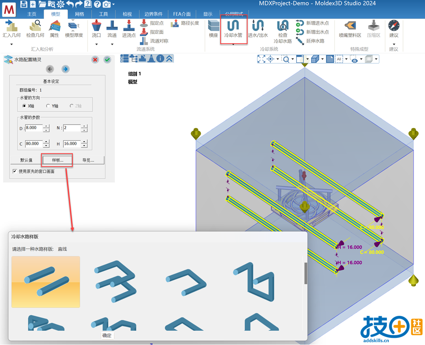Open the 路径长度 path length tool
The height and width of the screenshot is (345, 425).
tap(185, 23)
